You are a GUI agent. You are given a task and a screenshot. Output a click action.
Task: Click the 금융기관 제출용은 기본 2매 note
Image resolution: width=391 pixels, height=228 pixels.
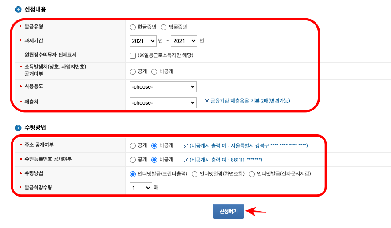coord(247,101)
